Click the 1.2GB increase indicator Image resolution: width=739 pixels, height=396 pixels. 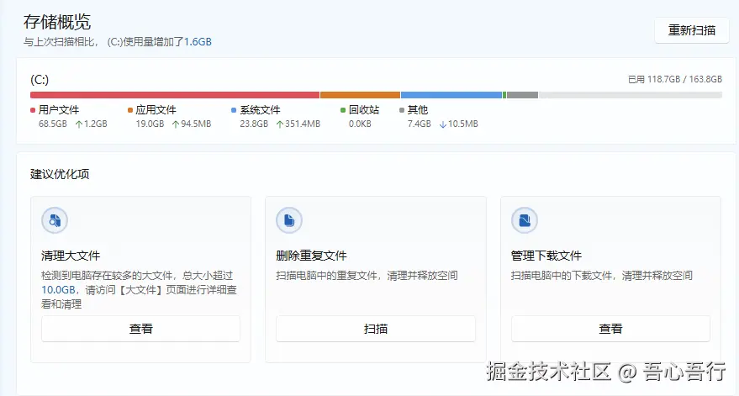(92, 124)
